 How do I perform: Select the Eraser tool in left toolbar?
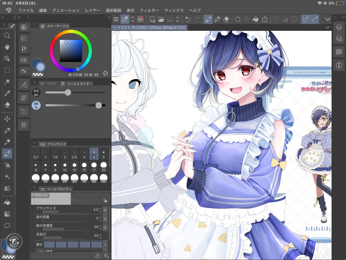pyautogui.click(x=7, y=105)
